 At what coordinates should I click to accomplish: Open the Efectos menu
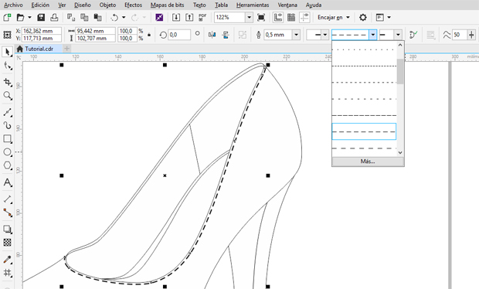(x=133, y=5)
